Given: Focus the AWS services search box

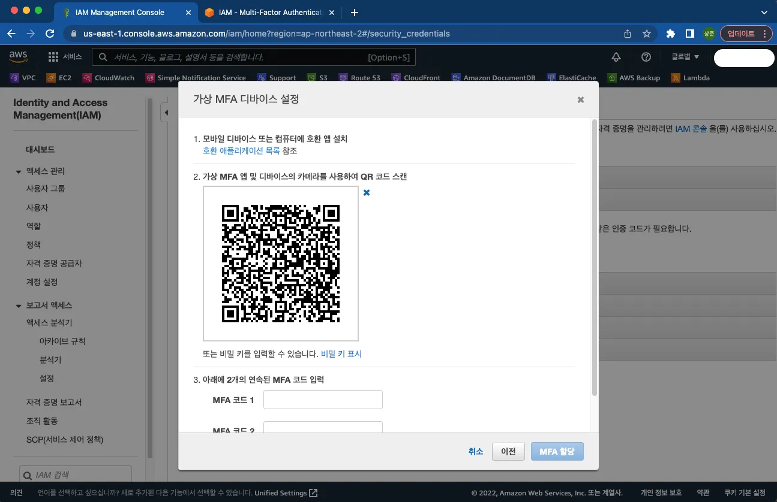Looking at the screenshot, I should tap(254, 57).
